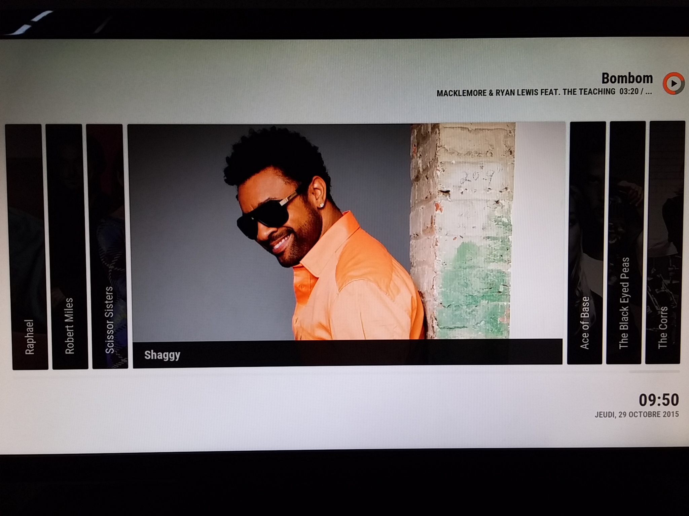This screenshot has width=689, height=516.
Task: Click the circular now-playing play icon
Action: point(674,83)
